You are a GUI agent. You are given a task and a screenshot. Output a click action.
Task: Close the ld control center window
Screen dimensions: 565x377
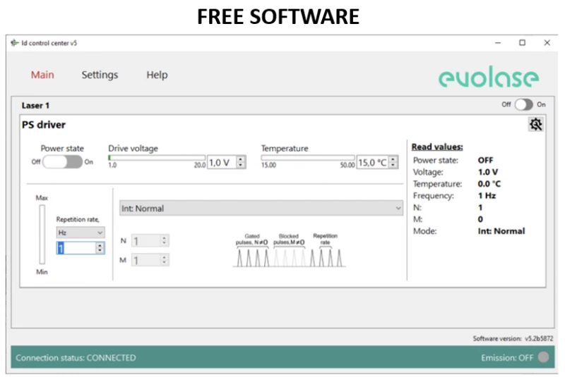click(547, 43)
